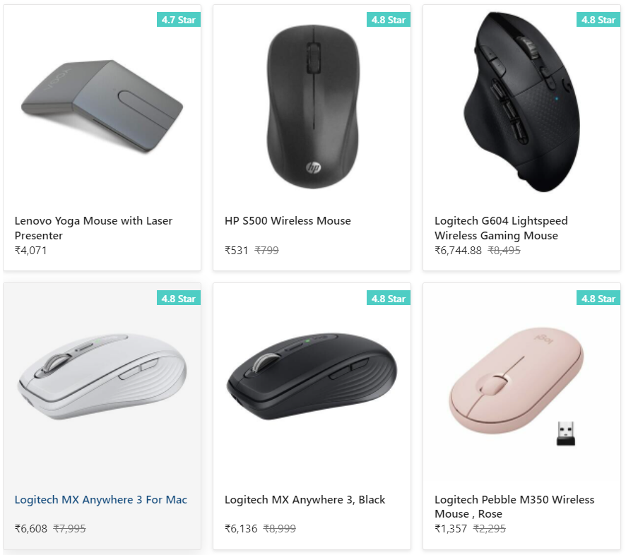626x555 pixels.
Task: Click the 4.7 Star rating badge
Action: (x=178, y=20)
